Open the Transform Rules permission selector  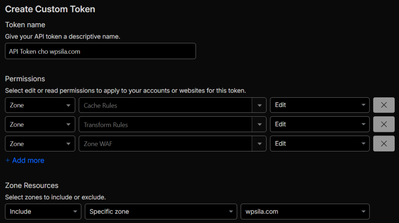pos(173,124)
